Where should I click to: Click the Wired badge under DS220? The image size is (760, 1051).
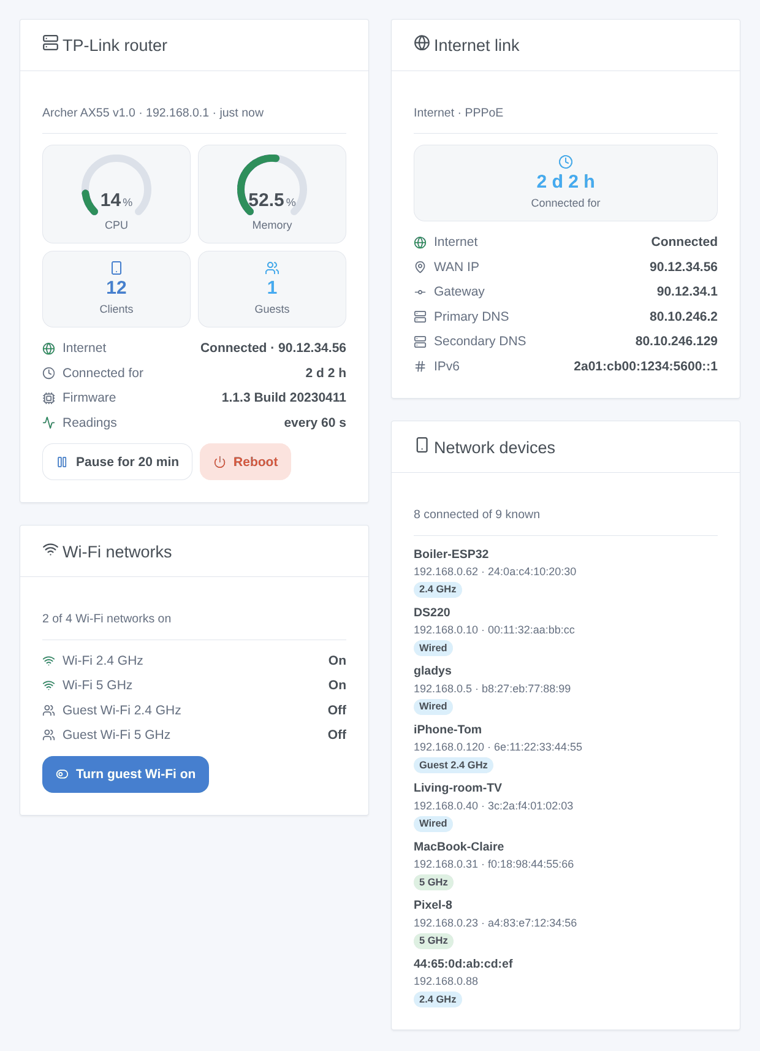(433, 648)
